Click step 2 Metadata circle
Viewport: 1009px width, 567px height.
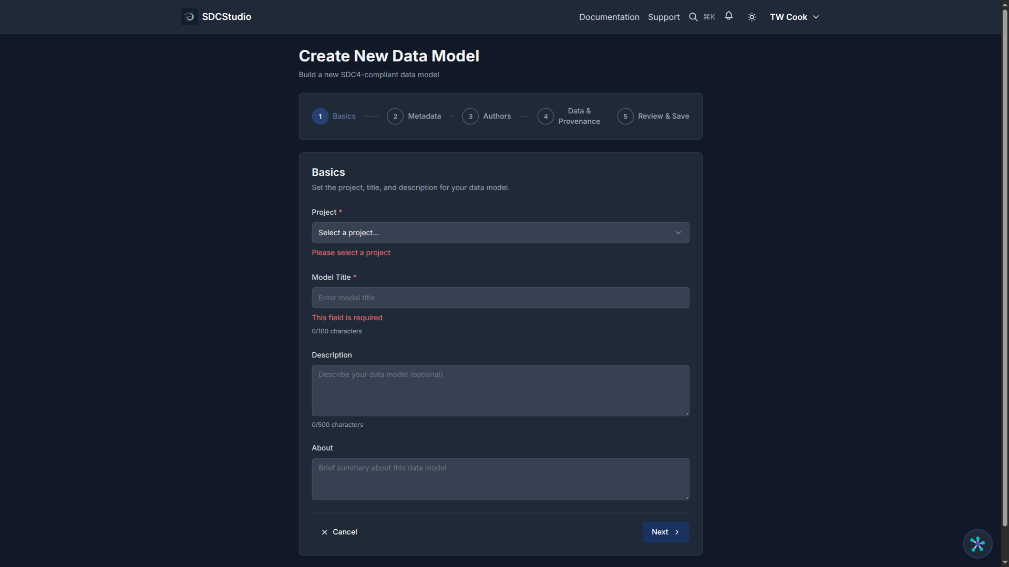[x=395, y=116]
